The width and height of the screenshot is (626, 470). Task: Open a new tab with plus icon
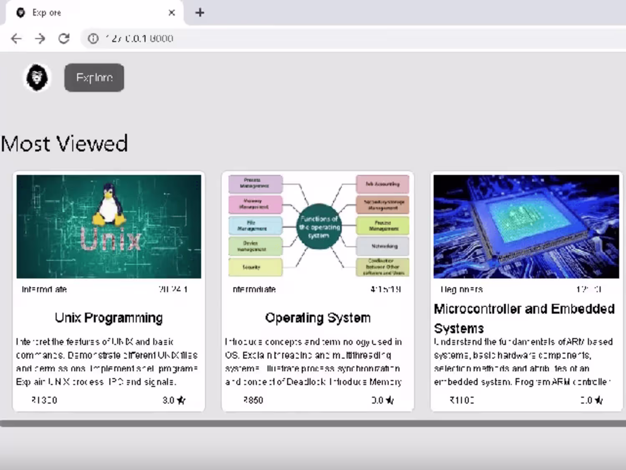click(x=199, y=13)
